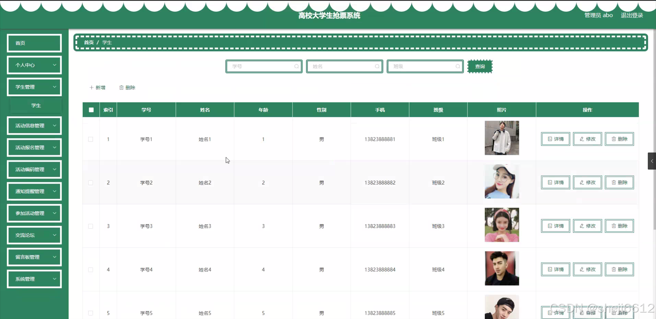Check the row for 学号1
The width and height of the screenshot is (656, 319).
[91, 139]
